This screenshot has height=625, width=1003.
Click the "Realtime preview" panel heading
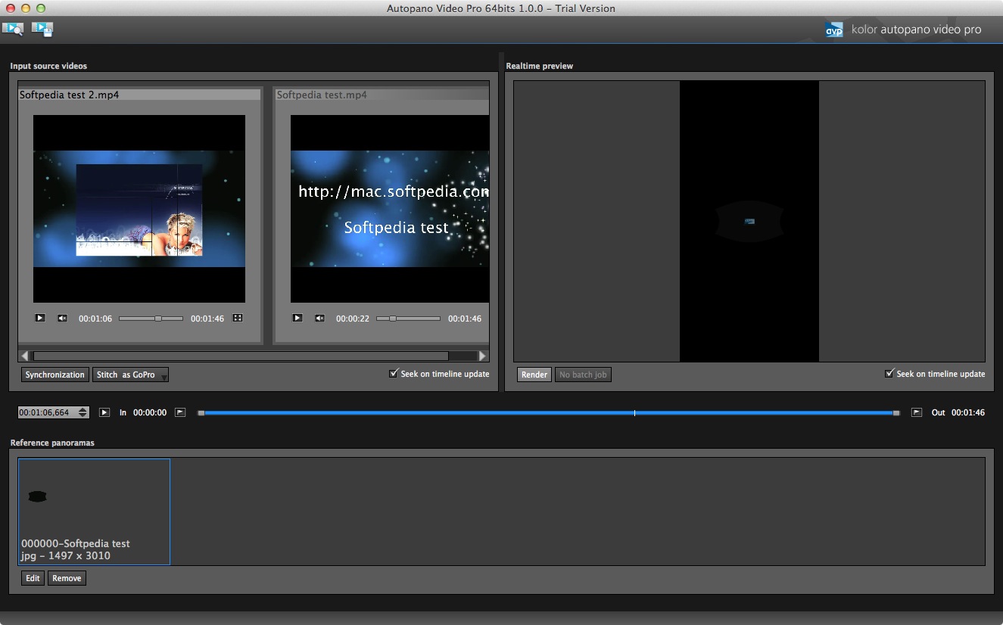click(x=540, y=66)
